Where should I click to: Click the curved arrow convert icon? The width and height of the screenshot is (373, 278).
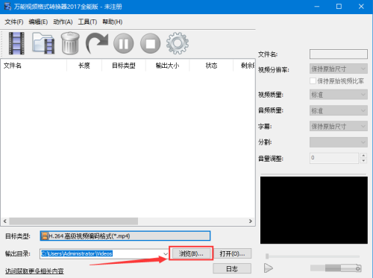pyautogui.click(x=97, y=43)
